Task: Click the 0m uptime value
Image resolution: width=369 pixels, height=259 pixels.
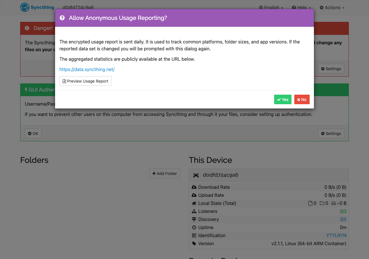Action: [343, 227]
